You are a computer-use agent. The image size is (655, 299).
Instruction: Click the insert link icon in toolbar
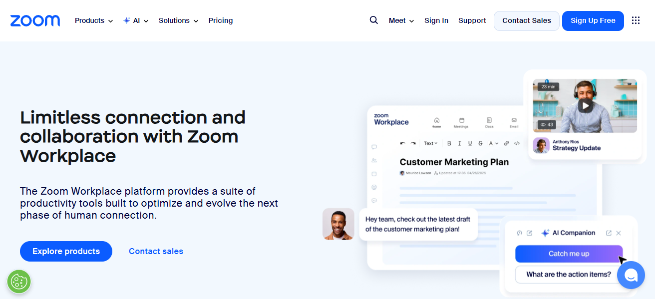point(506,143)
